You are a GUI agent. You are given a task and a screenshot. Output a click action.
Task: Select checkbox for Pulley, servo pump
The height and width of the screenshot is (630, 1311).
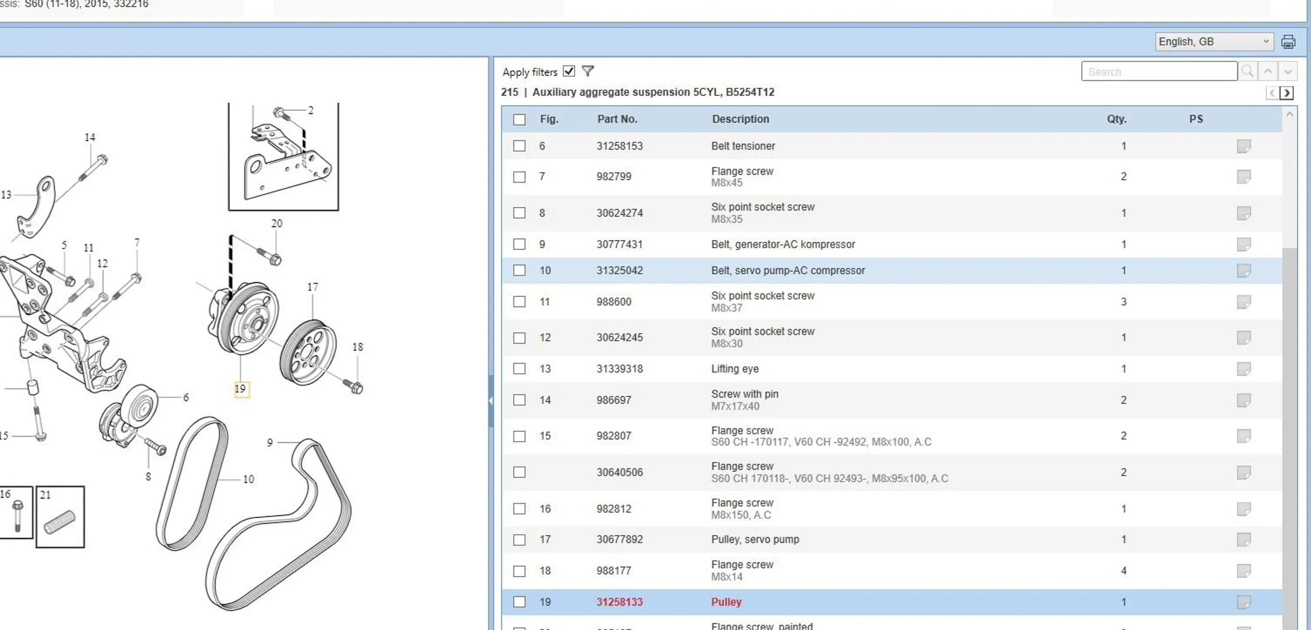(x=519, y=539)
